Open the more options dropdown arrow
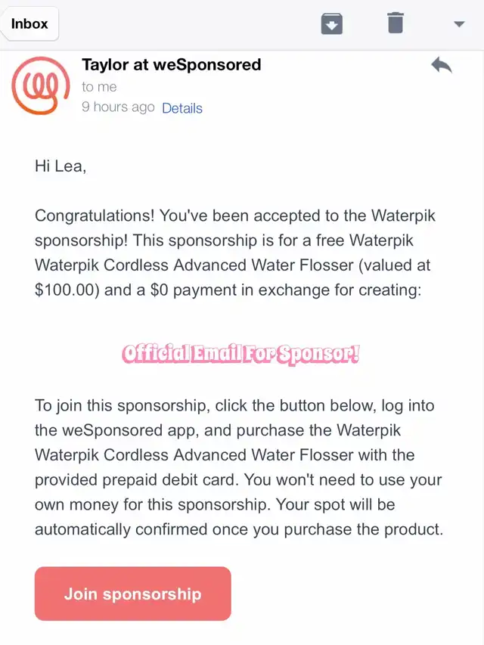This screenshot has height=645, width=484. pyautogui.click(x=459, y=24)
